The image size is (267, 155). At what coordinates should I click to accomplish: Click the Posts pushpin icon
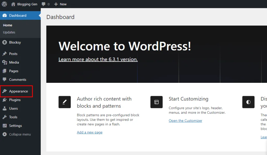coord(5,54)
